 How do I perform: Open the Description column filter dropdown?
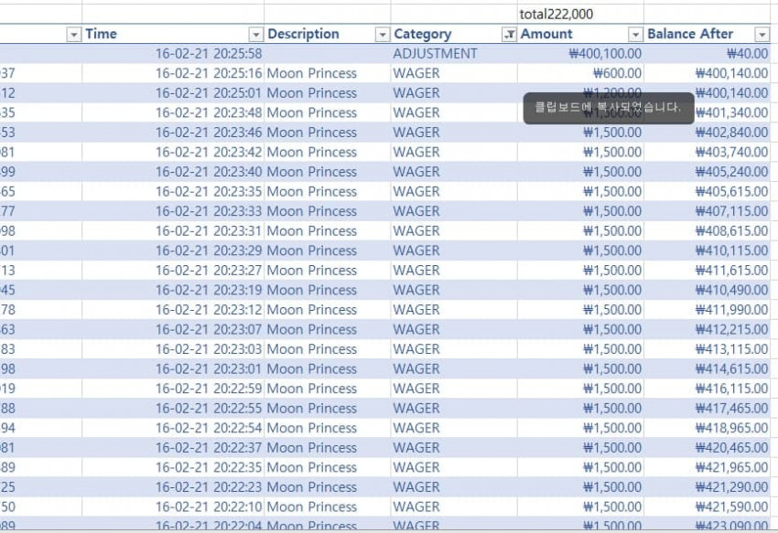click(x=383, y=34)
